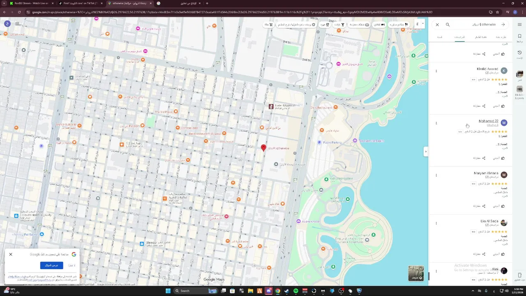Share Dia Al Sada's review
Image resolution: width=526 pixels, height=296 pixels.
479,254
